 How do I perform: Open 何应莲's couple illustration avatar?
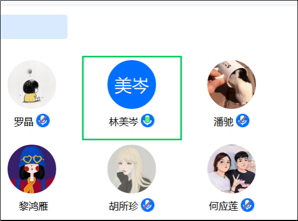pos(231,169)
